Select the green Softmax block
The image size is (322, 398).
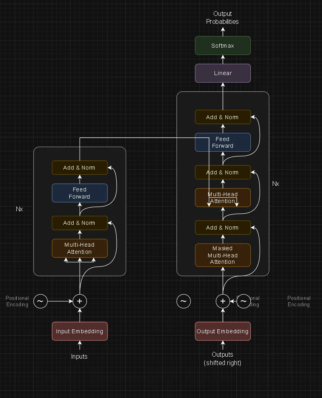point(223,46)
